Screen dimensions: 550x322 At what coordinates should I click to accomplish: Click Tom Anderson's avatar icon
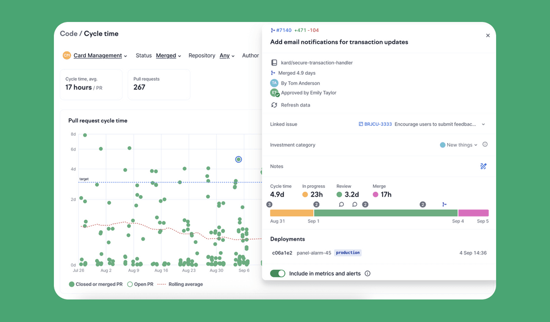coord(274,83)
